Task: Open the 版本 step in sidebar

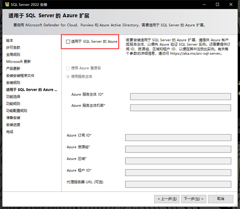Action: [x=10, y=40]
